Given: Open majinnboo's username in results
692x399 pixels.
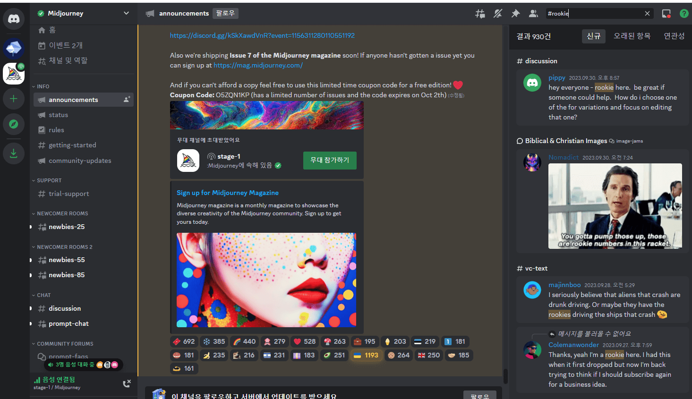Looking at the screenshot, I should pyautogui.click(x=564, y=285).
